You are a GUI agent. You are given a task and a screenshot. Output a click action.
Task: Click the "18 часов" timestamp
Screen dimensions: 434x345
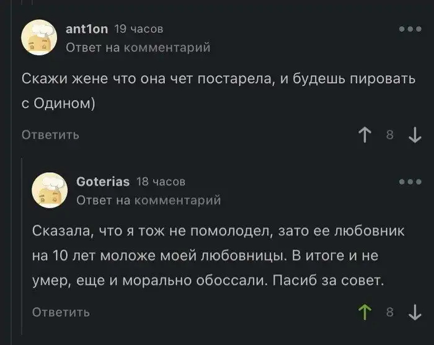point(161,181)
